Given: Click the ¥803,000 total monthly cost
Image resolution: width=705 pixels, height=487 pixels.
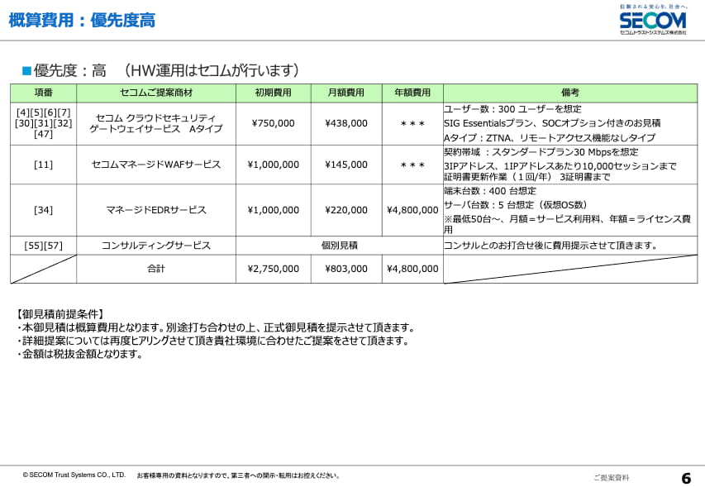Looking at the screenshot, I should [346, 269].
